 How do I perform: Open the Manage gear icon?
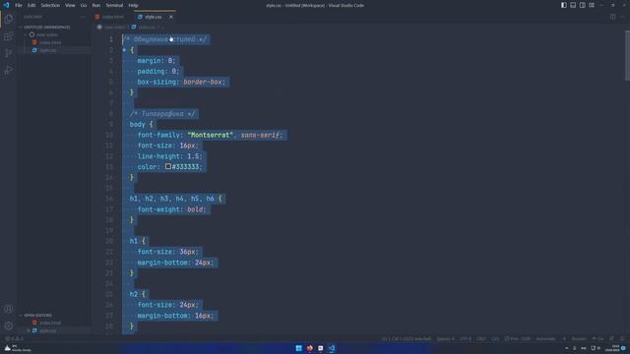(x=9, y=325)
